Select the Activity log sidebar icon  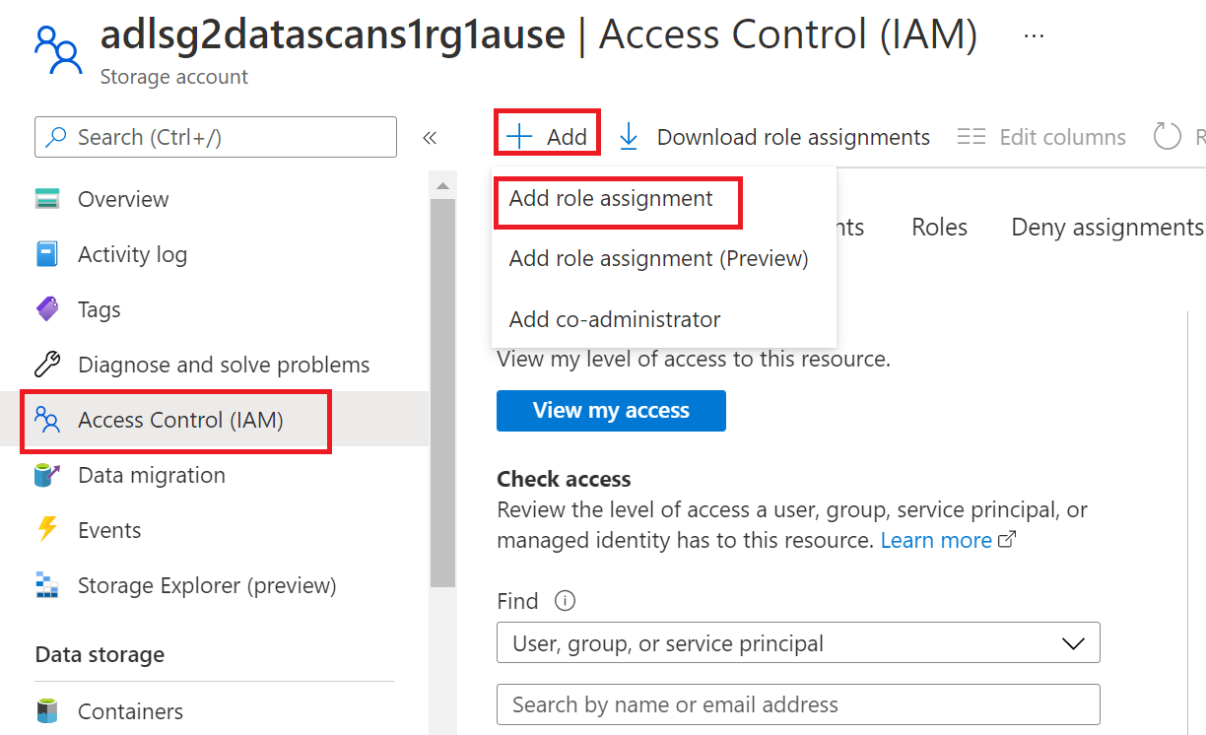point(47,253)
